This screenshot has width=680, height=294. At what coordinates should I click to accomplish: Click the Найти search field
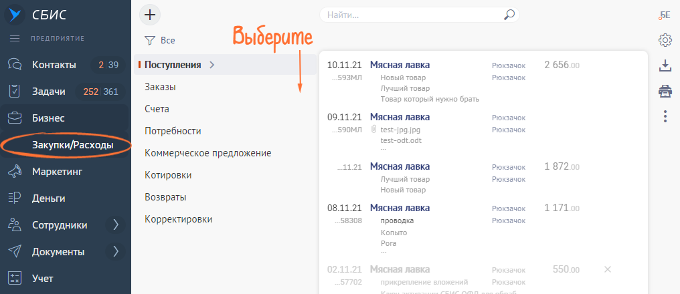tap(412, 14)
